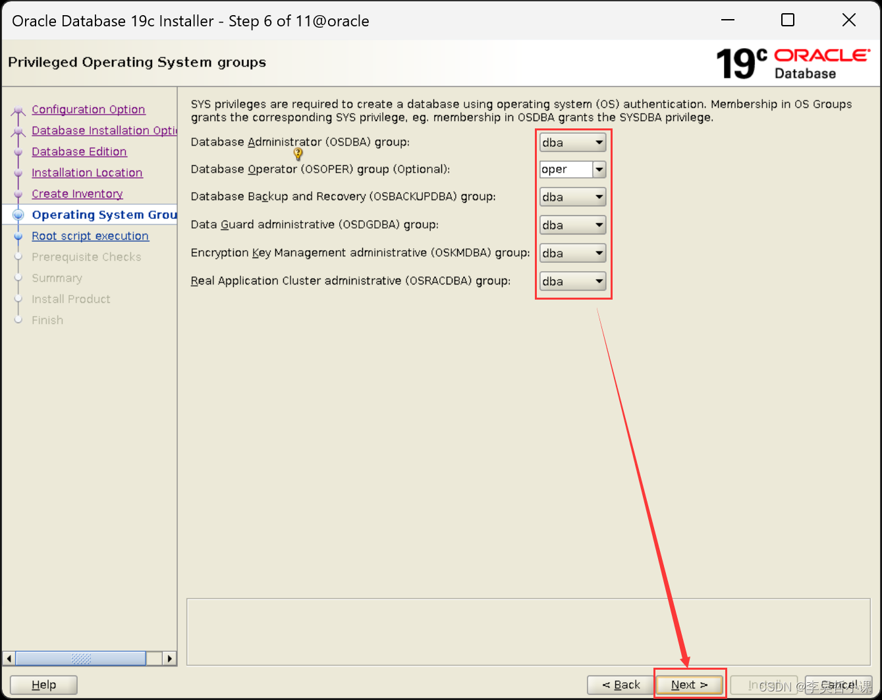Viewport: 882px width, 700px height.
Task: Go to Configuration Option step
Action: coord(88,109)
